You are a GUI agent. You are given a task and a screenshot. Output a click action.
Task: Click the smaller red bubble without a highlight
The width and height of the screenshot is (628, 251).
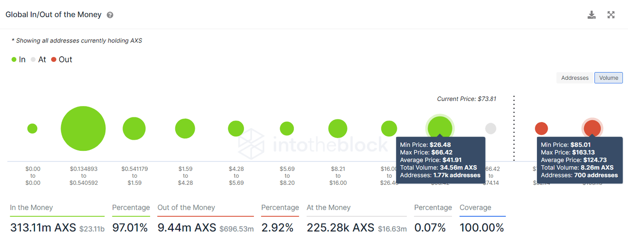pos(541,129)
